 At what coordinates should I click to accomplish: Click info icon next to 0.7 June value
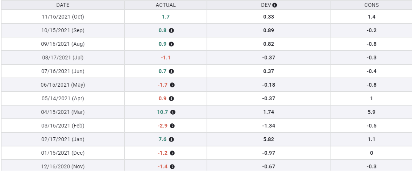click(x=171, y=71)
